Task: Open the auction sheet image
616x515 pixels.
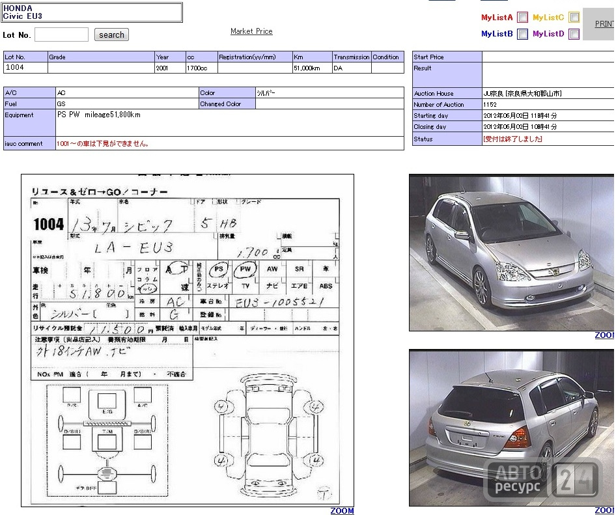Action: 188,341
